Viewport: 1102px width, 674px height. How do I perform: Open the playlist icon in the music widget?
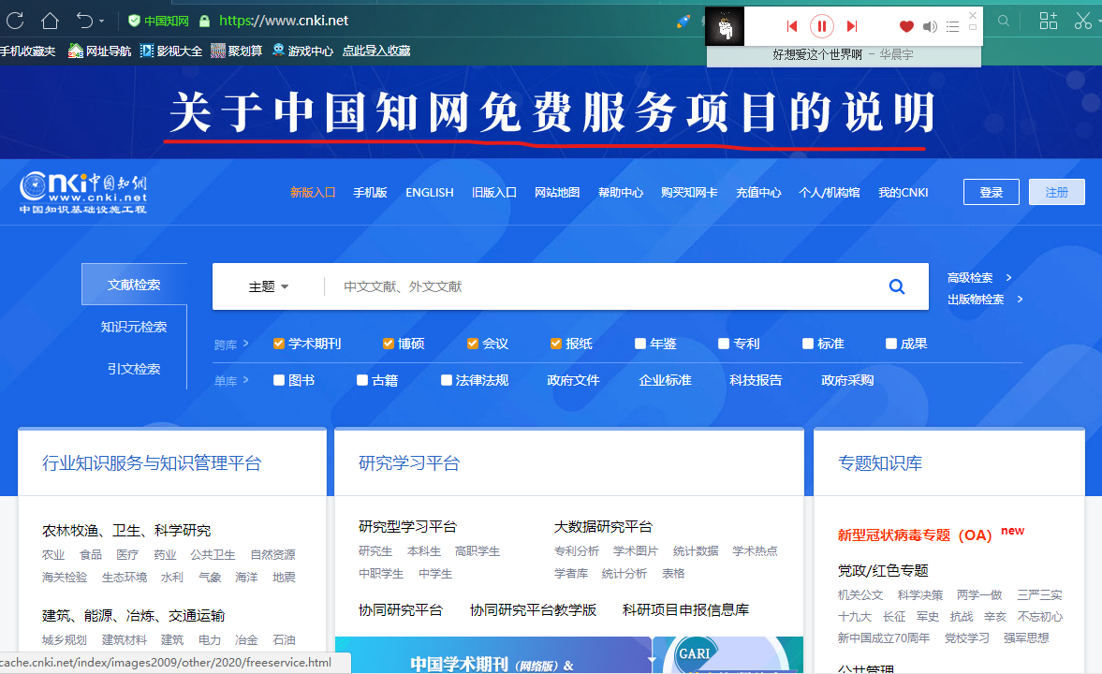(x=952, y=26)
